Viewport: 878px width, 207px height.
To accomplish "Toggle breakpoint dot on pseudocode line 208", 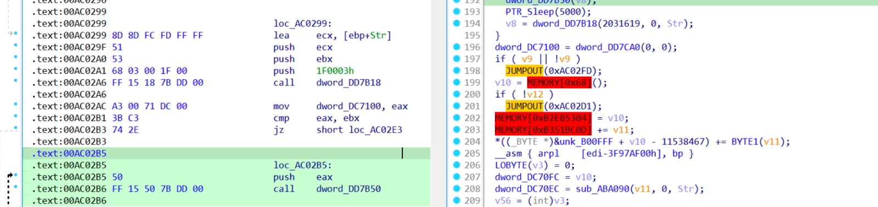I will 457,189.
